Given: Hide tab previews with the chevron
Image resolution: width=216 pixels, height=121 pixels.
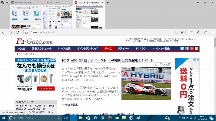Looking at the screenshot, I should pyautogui.click(x=113, y=2).
